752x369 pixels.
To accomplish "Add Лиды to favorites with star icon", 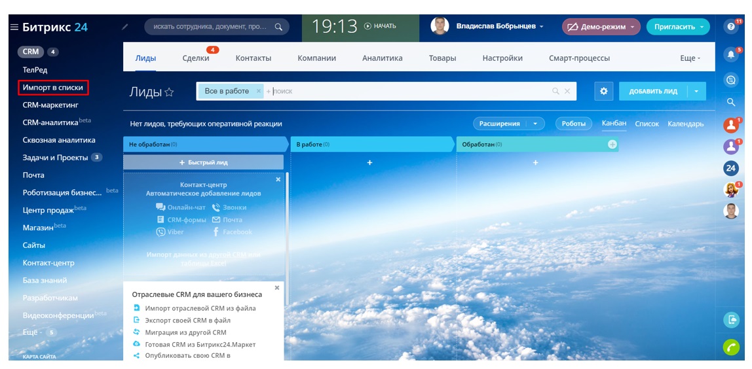I will click(169, 92).
